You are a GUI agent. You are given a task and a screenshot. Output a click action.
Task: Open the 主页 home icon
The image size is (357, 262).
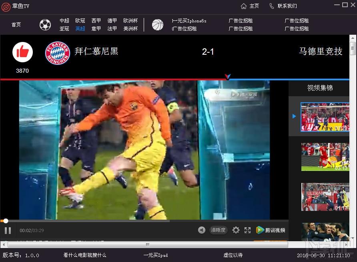[244, 6]
